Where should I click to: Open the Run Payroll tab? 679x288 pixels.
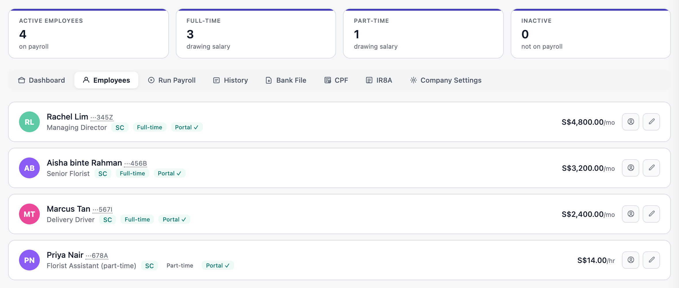point(172,80)
